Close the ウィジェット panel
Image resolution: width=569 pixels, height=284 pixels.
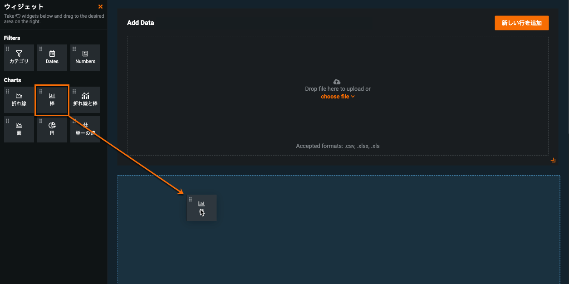(100, 7)
